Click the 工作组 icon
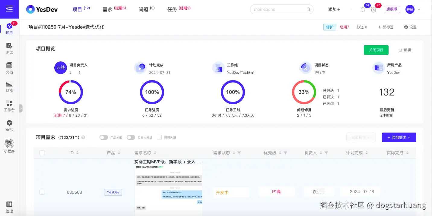 (218, 68)
